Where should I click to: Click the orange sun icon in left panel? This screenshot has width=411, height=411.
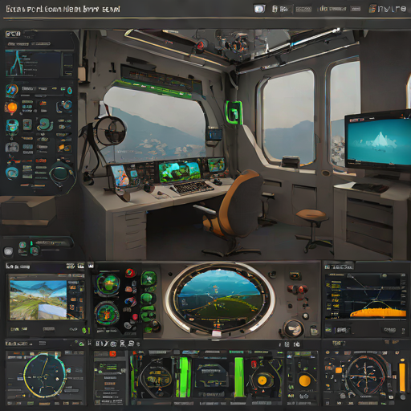point(11,108)
